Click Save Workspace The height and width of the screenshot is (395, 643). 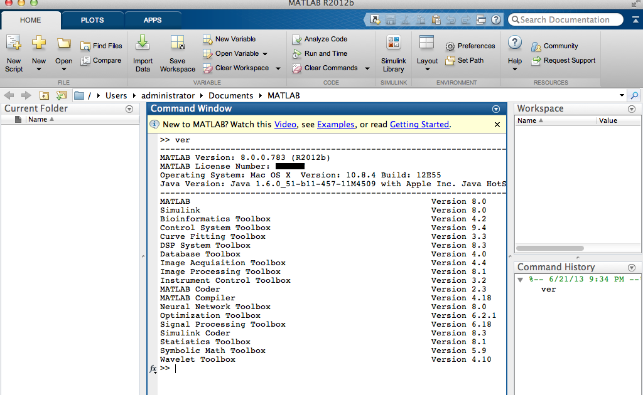[178, 54]
